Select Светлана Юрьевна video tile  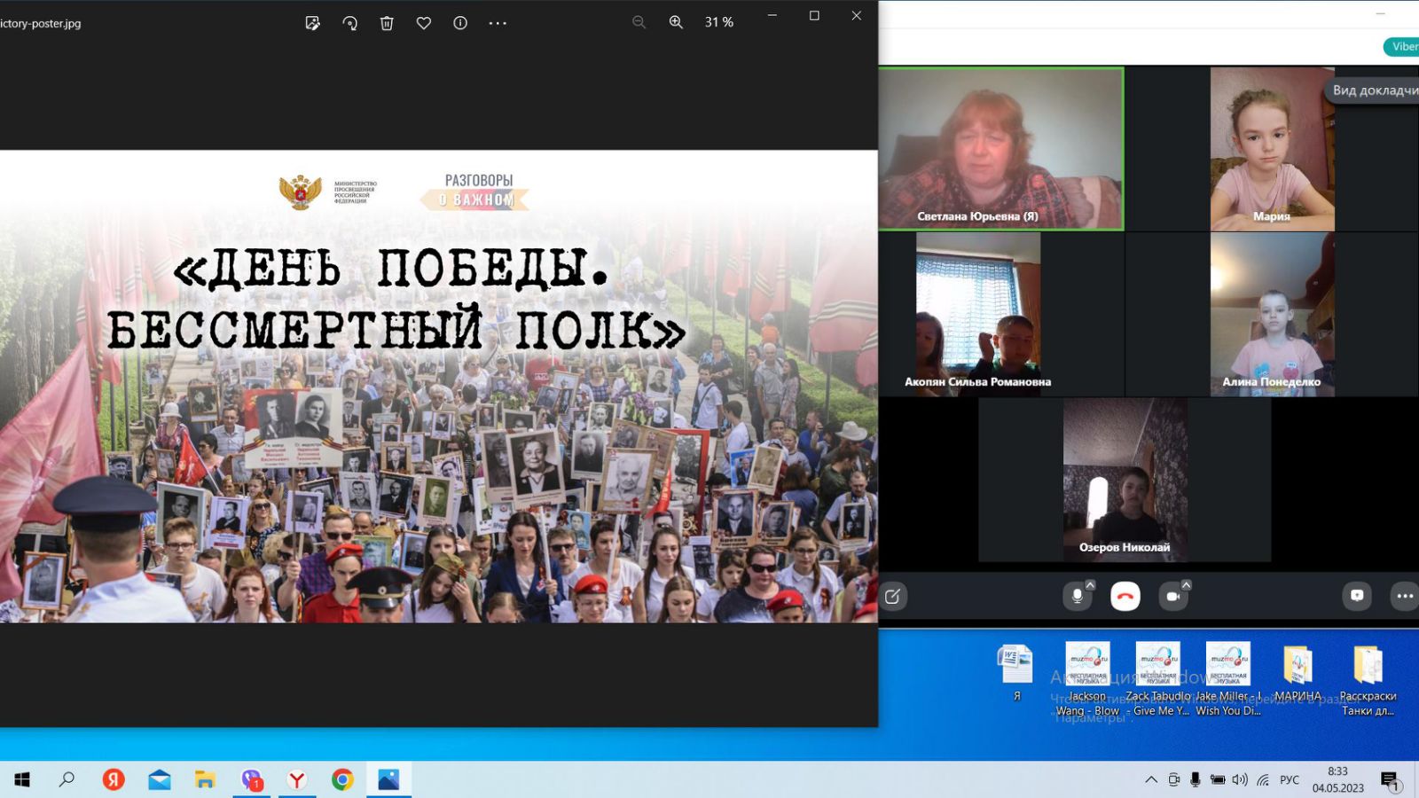click(x=1001, y=149)
